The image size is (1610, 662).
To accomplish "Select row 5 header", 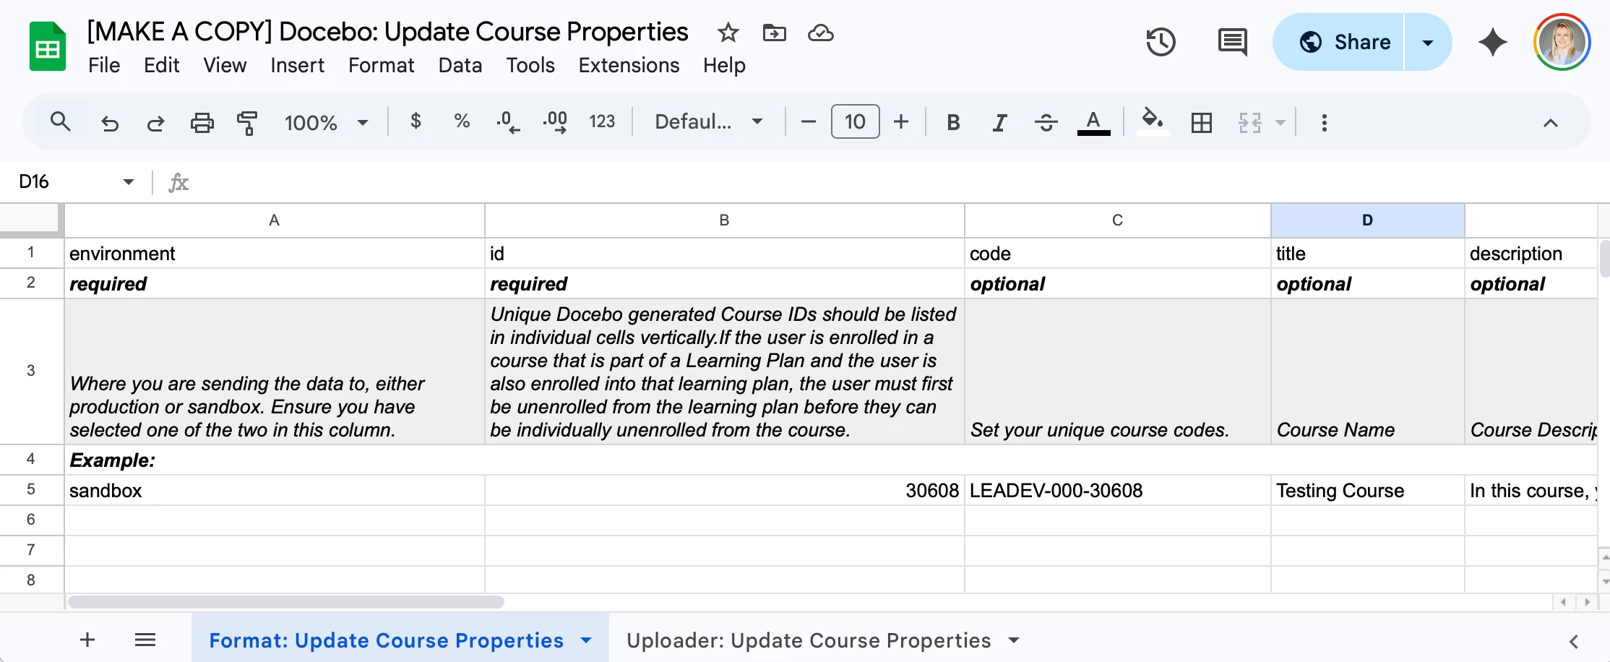I will pyautogui.click(x=31, y=489).
